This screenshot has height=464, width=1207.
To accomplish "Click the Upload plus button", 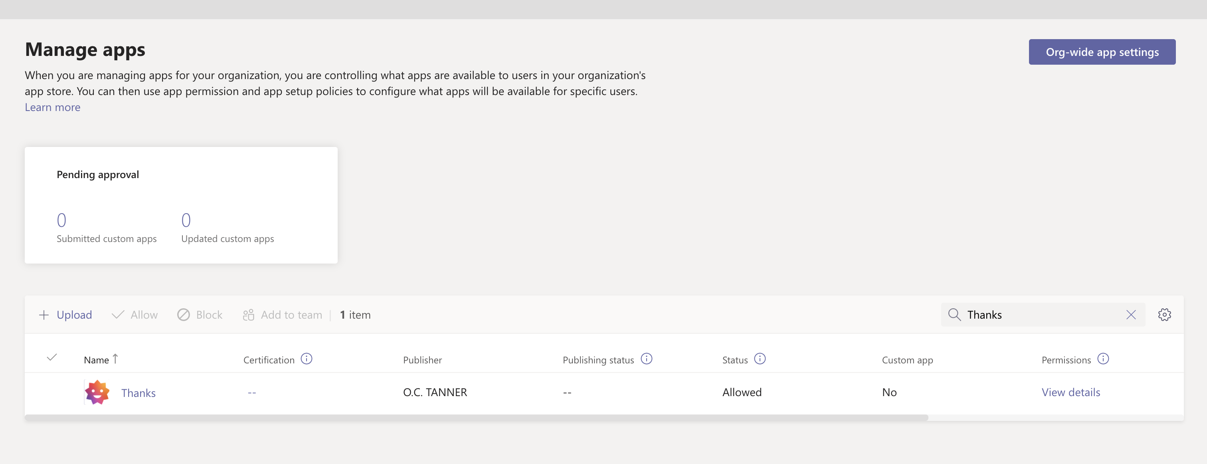I will coord(65,315).
